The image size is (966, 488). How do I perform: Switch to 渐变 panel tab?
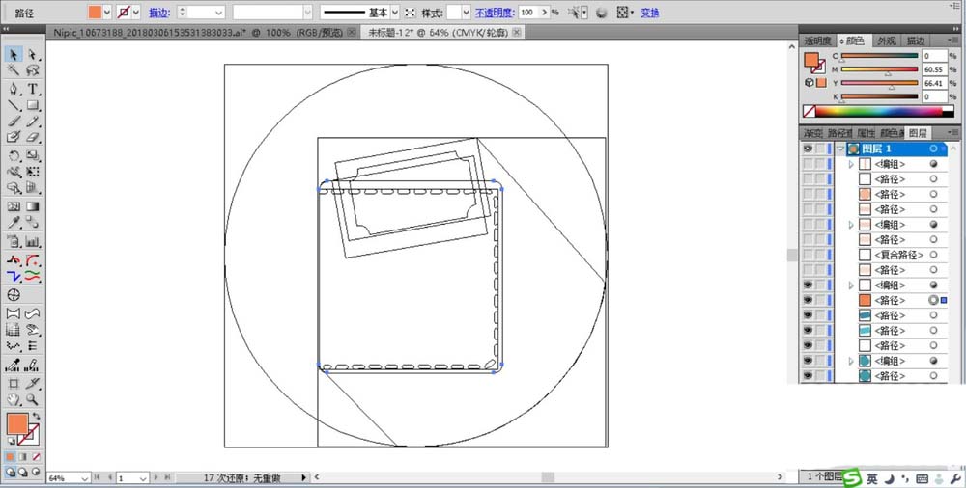click(x=812, y=133)
